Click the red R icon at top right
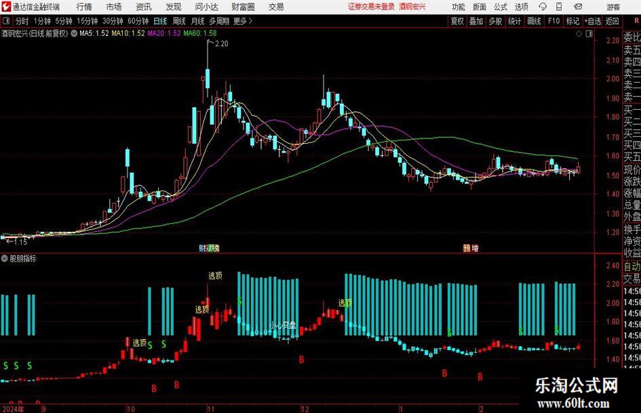The height and width of the screenshot is (413, 641). 636,21
